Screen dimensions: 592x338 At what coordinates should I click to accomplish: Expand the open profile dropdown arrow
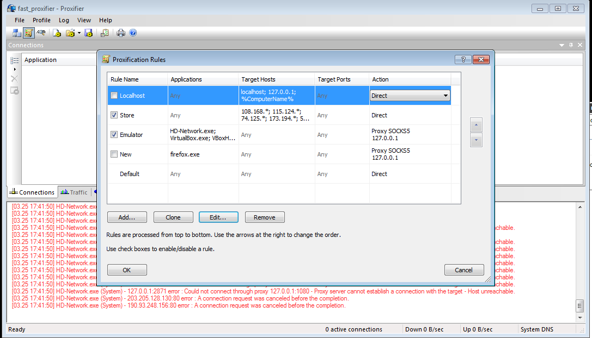pos(79,33)
